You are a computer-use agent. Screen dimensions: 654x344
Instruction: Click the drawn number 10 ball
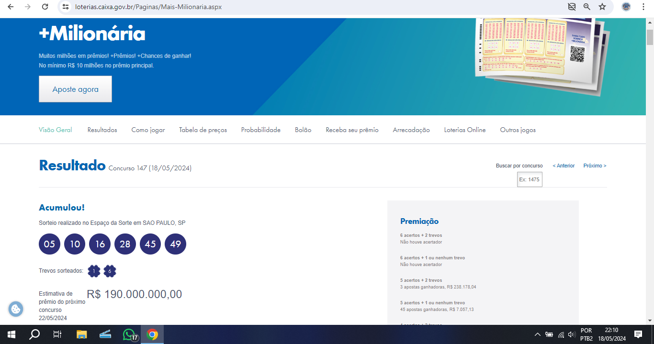coord(75,244)
